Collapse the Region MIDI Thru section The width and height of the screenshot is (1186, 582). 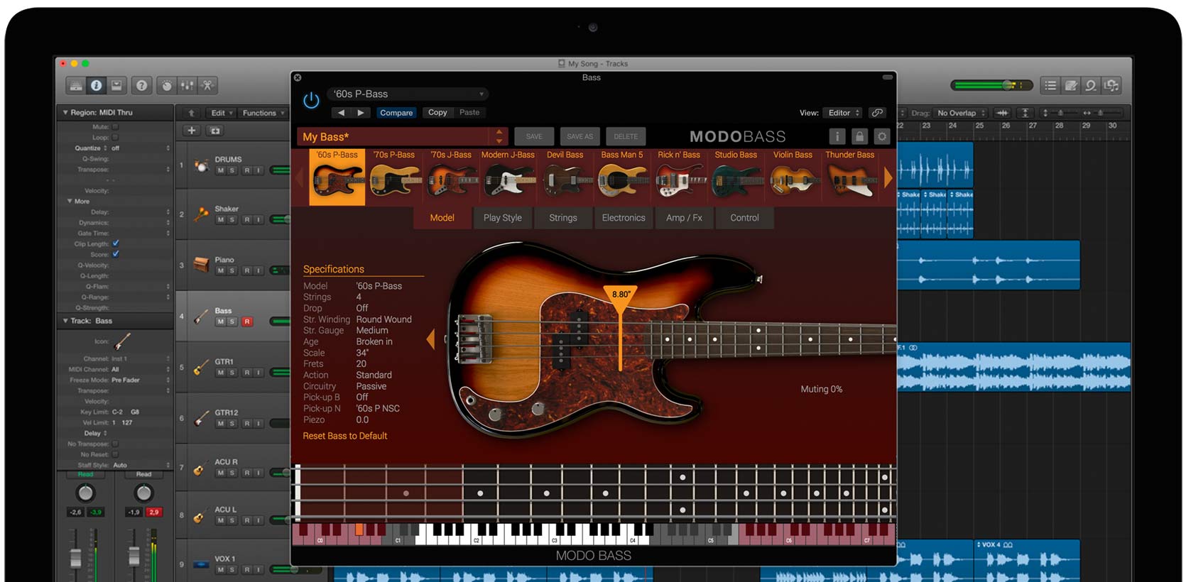65,112
